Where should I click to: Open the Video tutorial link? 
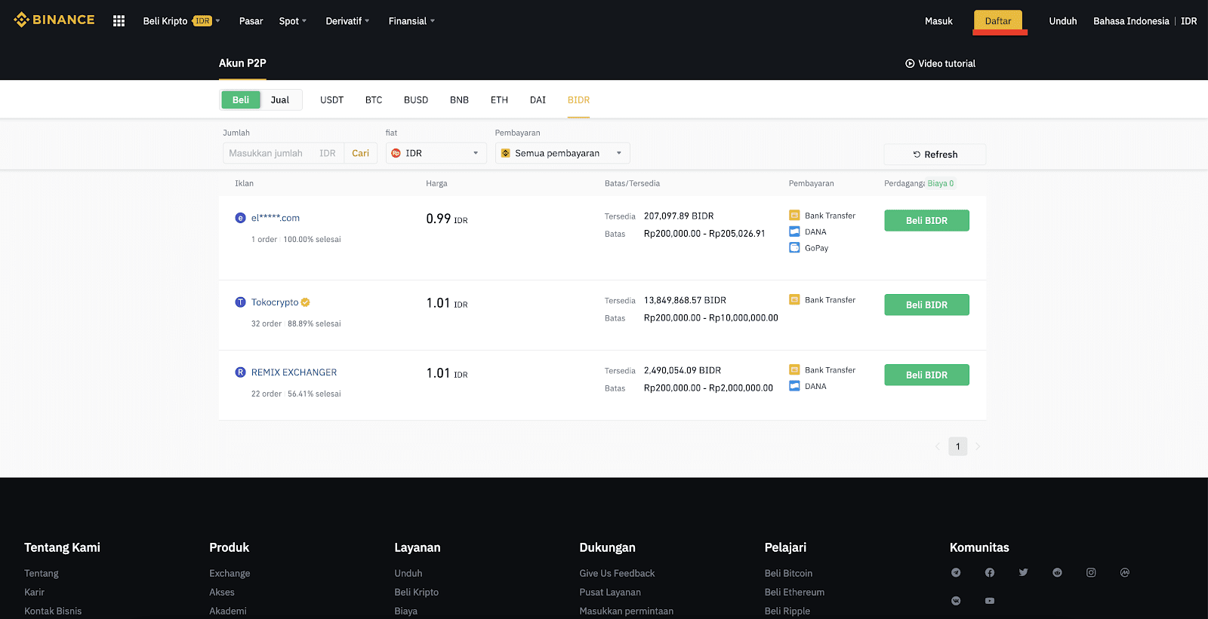point(940,63)
